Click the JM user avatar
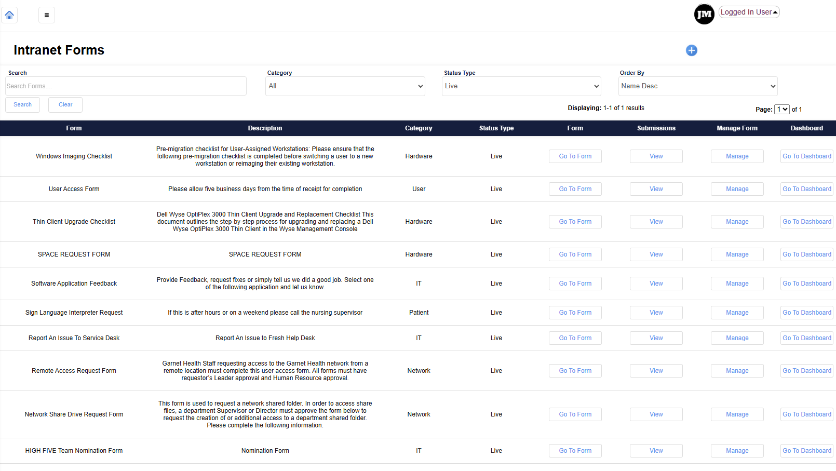Image resolution: width=836 pixels, height=471 pixels. [x=704, y=14]
